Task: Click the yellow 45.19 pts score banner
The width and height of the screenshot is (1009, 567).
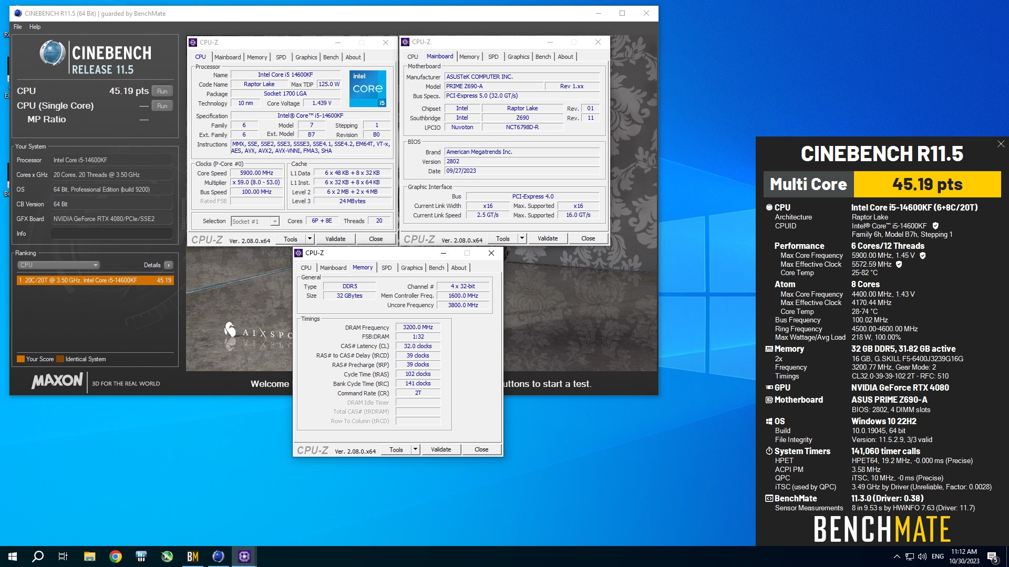Action: tap(927, 184)
